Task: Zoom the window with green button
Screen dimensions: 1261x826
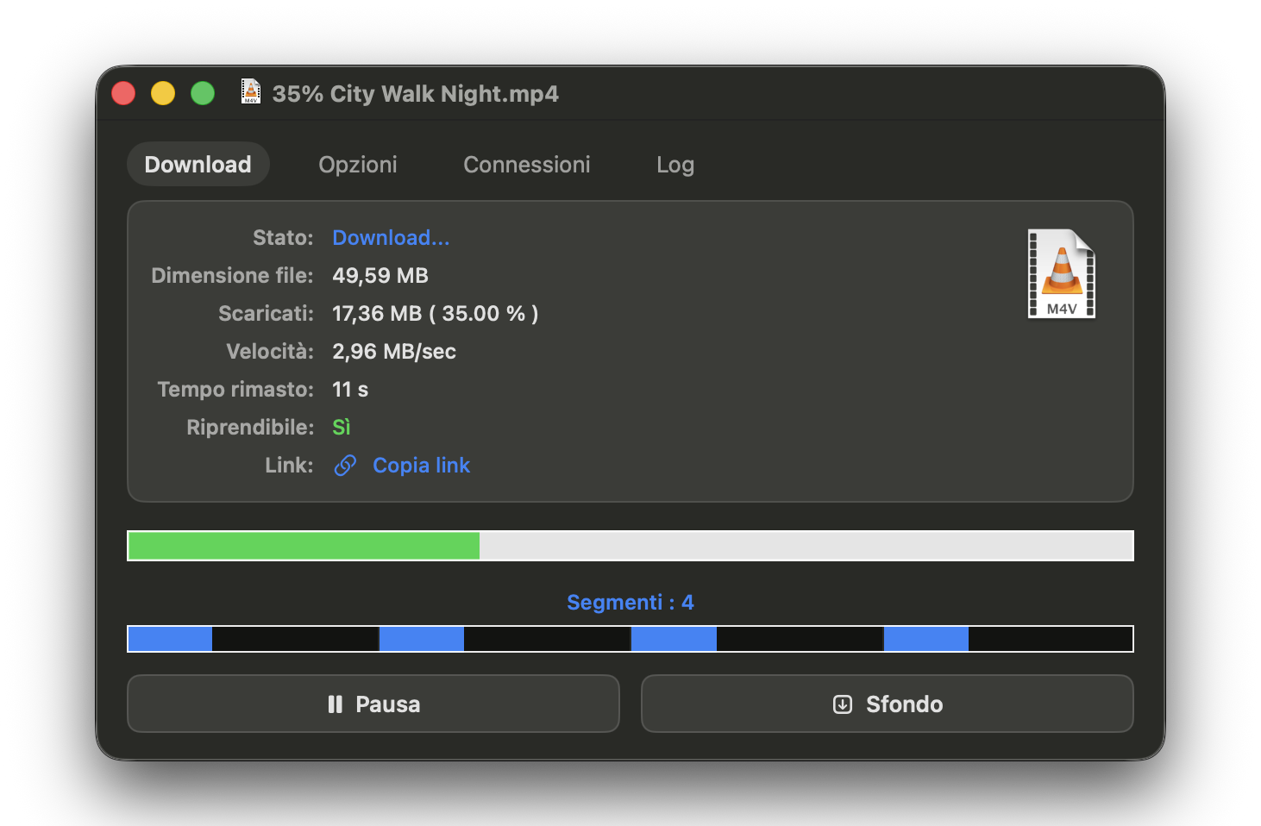Action: (203, 92)
